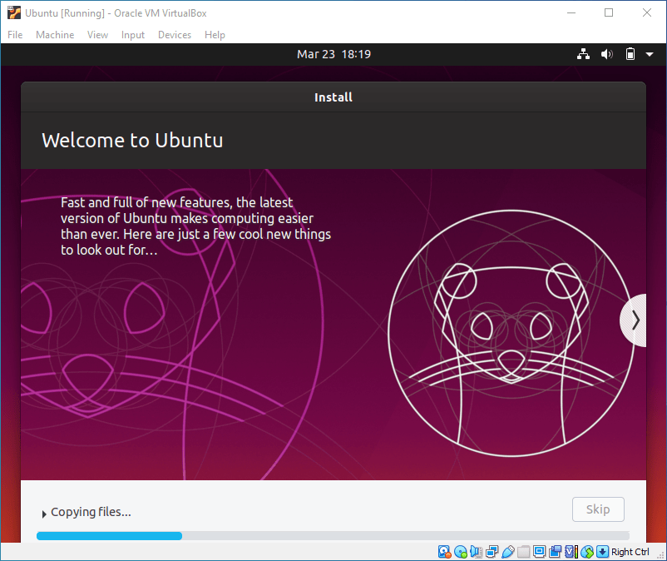Click the Ubuntu volume speaker icon
This screenshot has width=667, height=561.
(606, 54)
